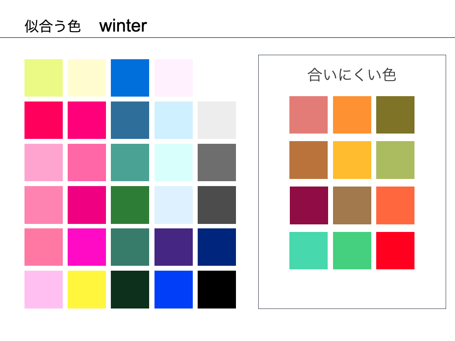Viewport: 455px width, 341px height.
Task: Choose the bright blue swatch in top row
Action: (x=130, y=78)
